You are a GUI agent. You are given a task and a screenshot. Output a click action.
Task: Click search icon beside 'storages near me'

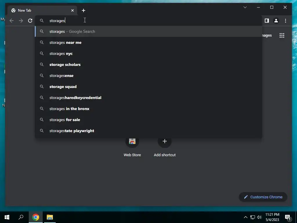tap(42, 42)
